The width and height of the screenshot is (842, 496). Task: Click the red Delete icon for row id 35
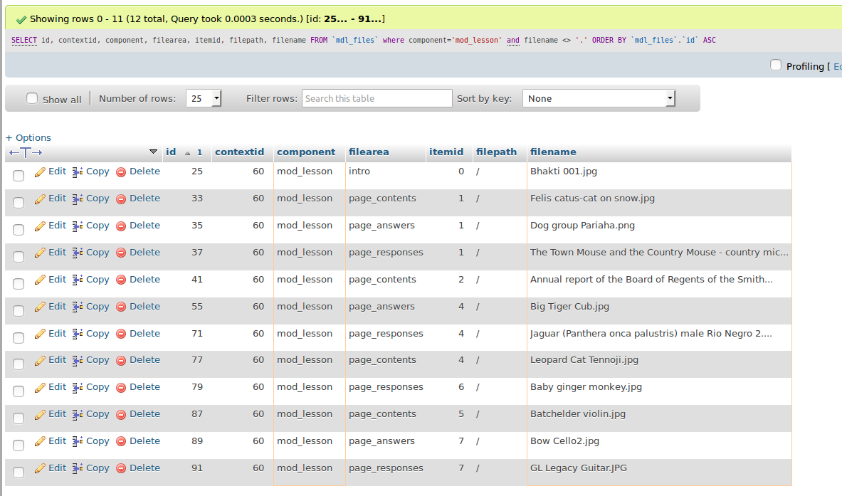click(x=122, y=226)
